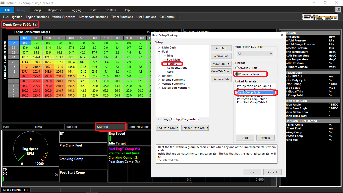
Task: Click the Add Tab button
Action: [x=221, y=48]
